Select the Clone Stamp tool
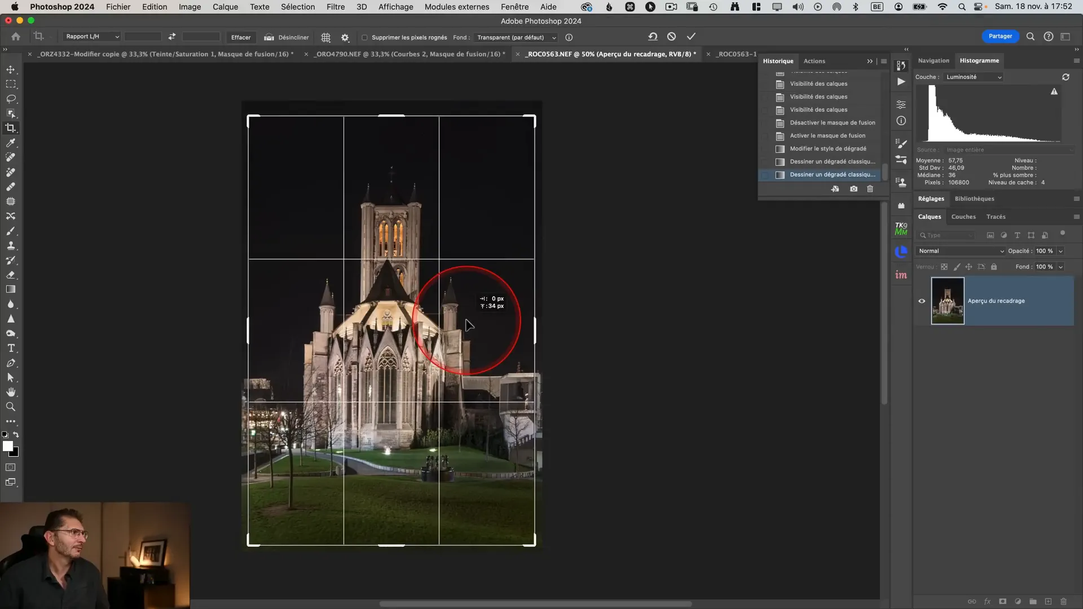Screen dimensions: 1083x609 (x=11, y=245)
